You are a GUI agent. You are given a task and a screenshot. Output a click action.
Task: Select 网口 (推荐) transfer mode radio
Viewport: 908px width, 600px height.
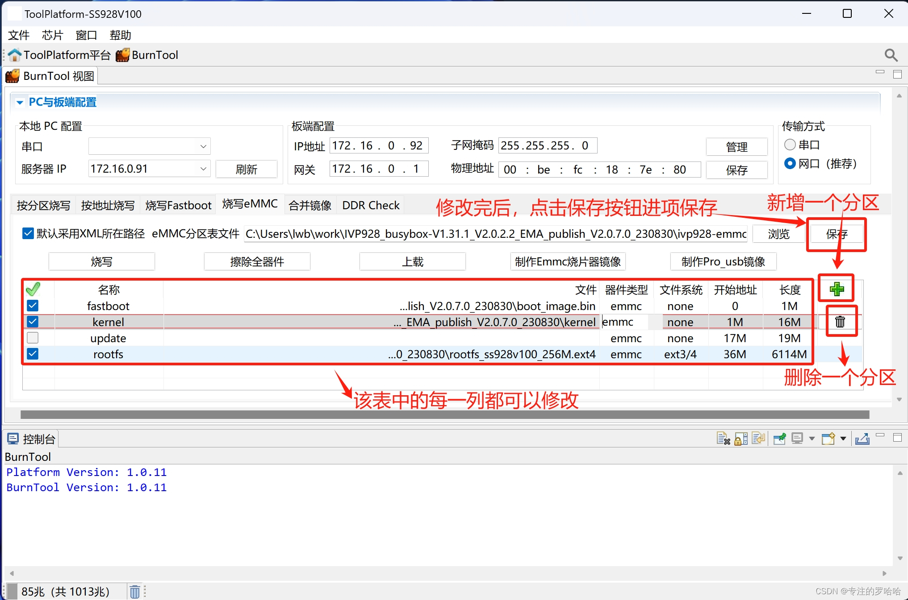[790, 163]
